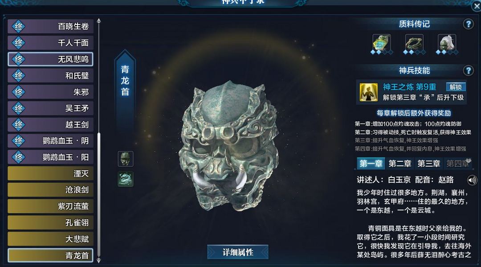Play the narration with the speaker icon

[472, 180]
